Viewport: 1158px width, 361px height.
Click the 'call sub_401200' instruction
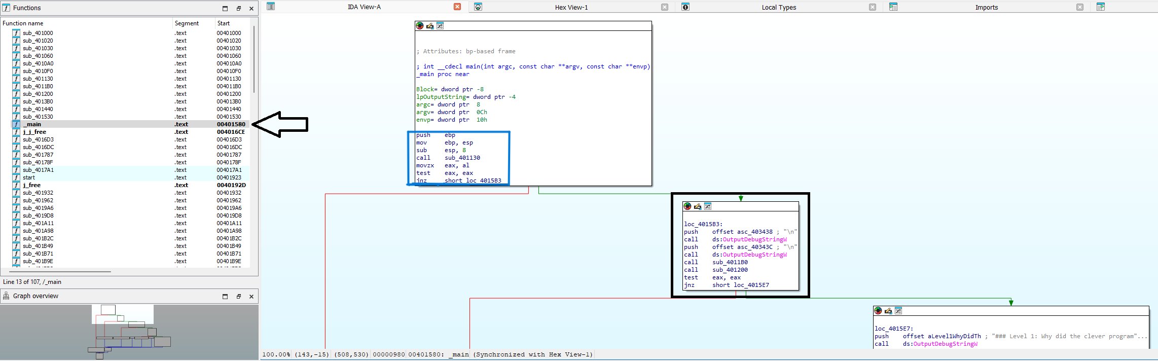(x=716, y=270)
